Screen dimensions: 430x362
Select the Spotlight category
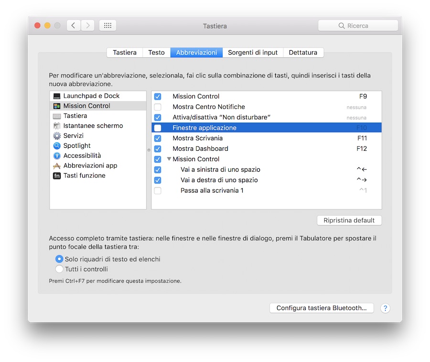pyautogui.click(x=98, y=145)
